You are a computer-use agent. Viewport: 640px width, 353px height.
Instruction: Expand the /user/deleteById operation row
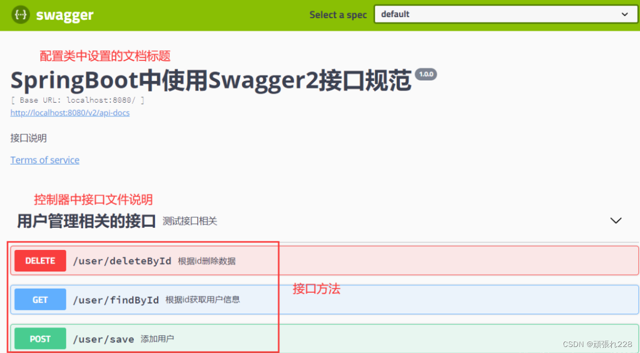(x=403, y=260)
